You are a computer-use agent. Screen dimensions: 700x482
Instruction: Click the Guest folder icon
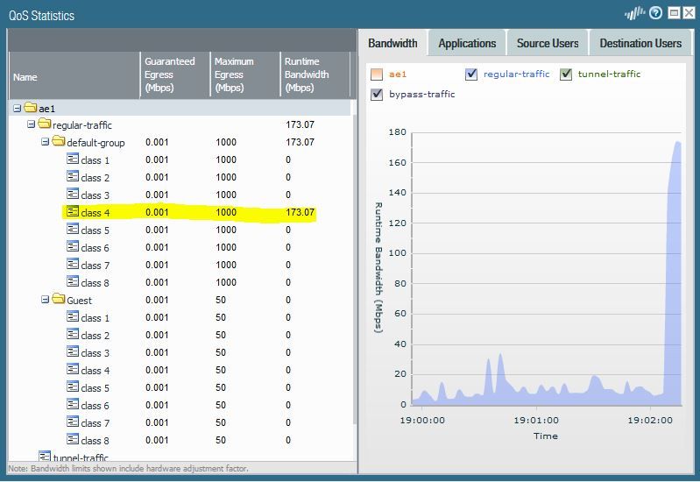58,301
